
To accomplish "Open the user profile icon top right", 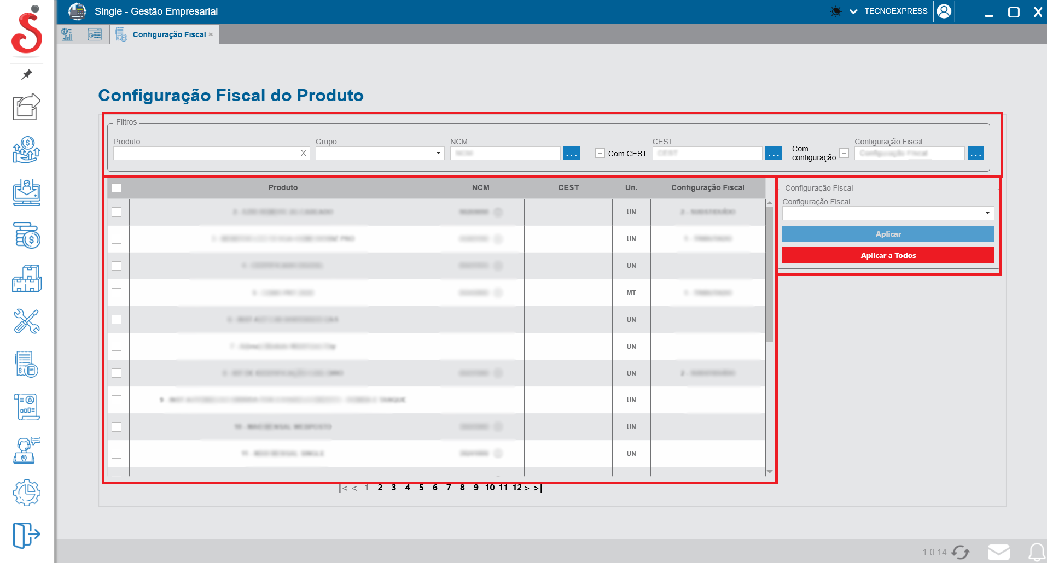I will coord(944,11).
